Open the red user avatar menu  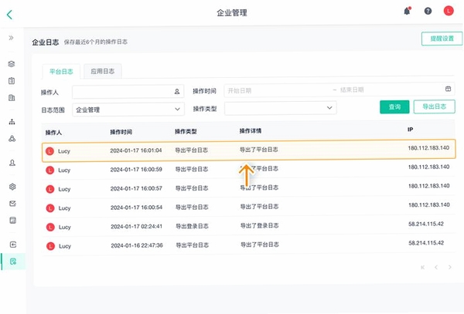(x=449, y=11)
